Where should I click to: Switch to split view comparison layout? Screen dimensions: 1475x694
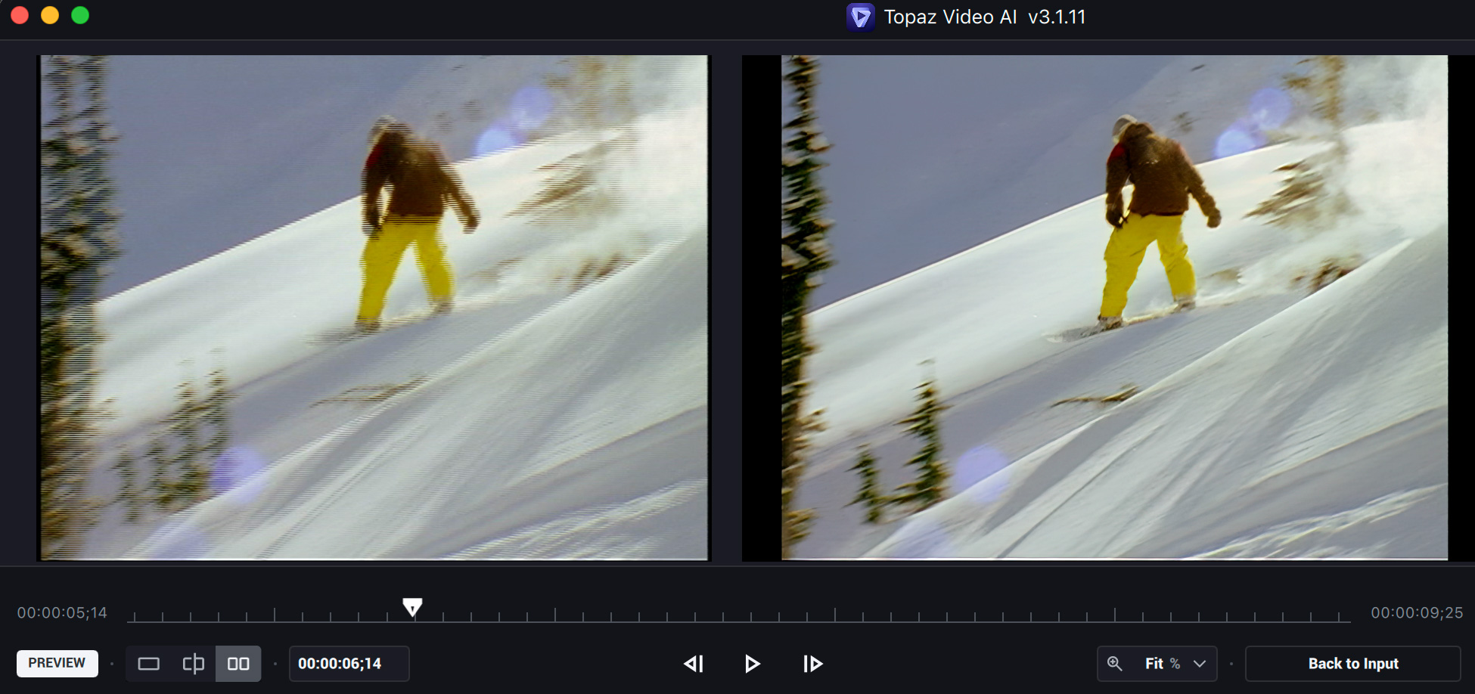tap(194, 664)
